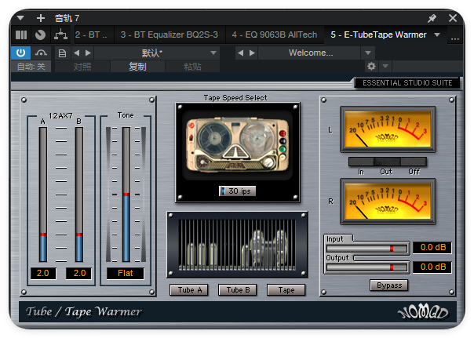Click the vacuum tube display panel
474x338 pixels.
pyautogui.click(x=237, y=245)
